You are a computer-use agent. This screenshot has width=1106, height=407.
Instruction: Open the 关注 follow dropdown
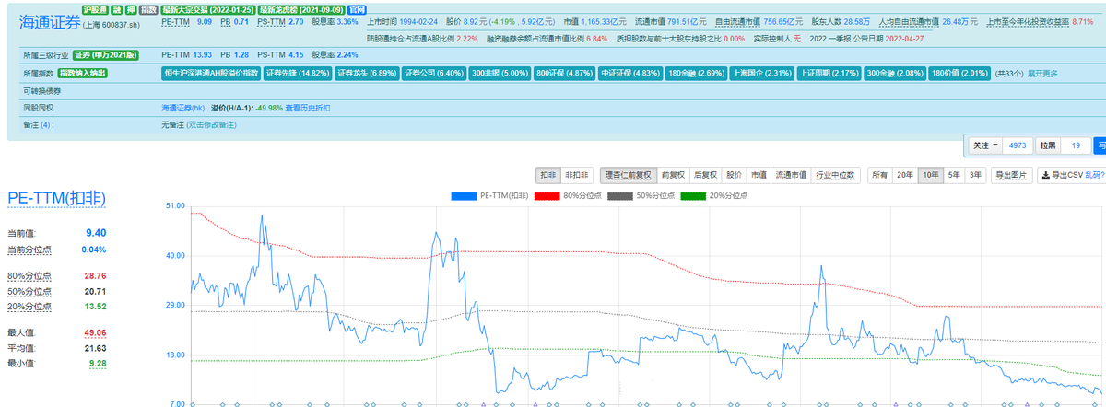click(x=984, y=145)
